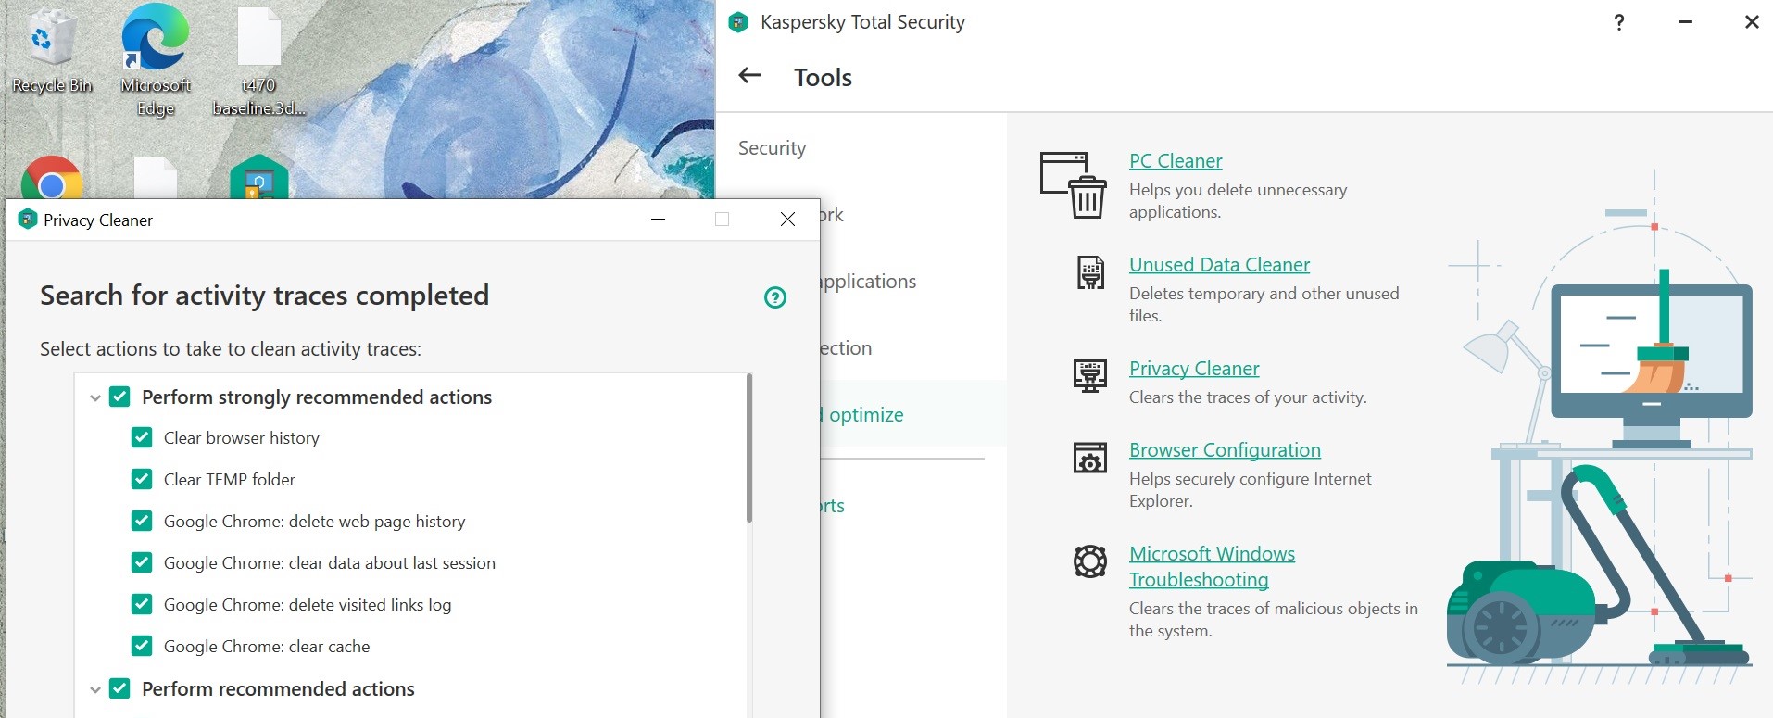Collapse the recommended actions group
1773x718 pixels.
tap(94, 689)
